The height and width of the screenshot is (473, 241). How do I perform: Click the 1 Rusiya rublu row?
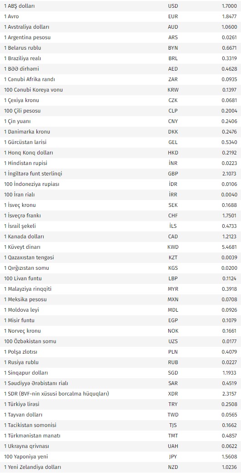120,362
